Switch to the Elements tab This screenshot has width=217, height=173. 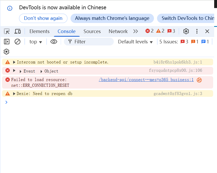(x=39, y=31)
